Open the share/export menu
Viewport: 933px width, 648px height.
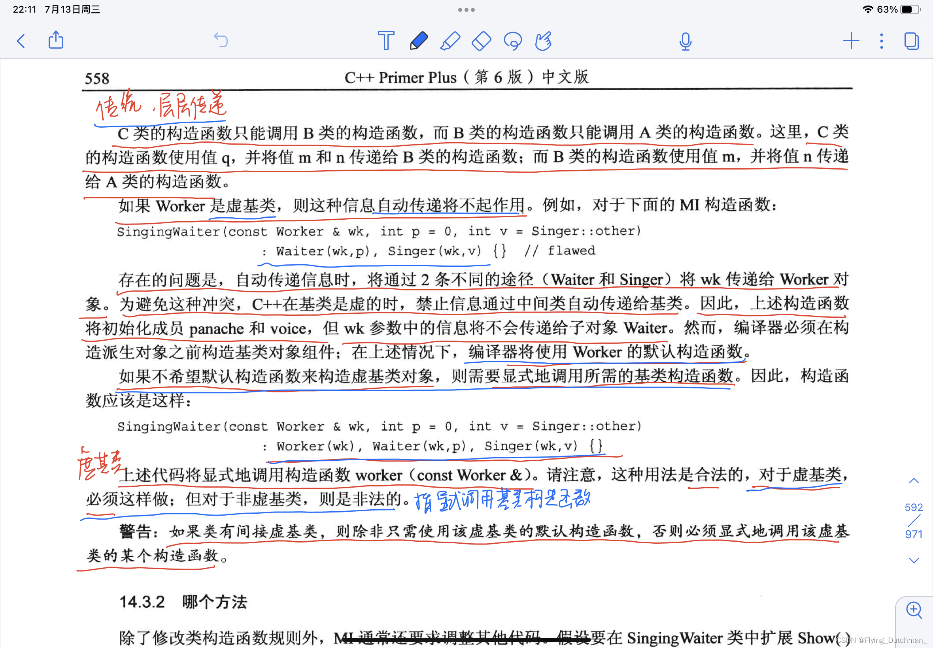(x=56, y=40)
